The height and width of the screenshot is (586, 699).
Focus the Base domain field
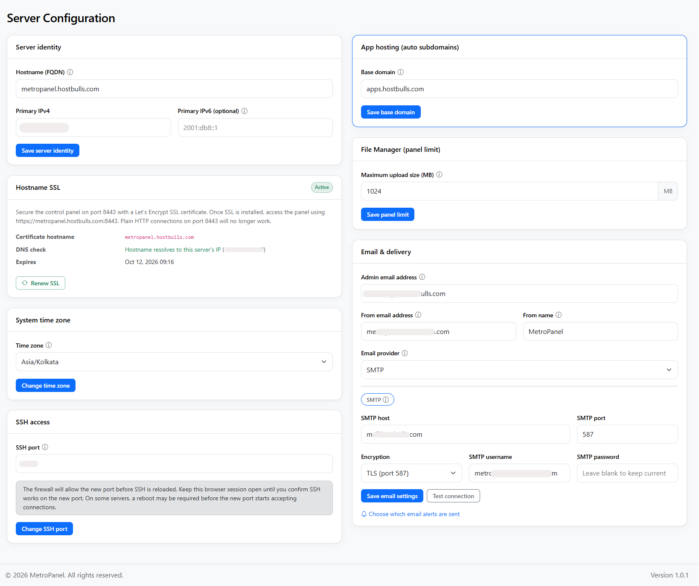click(519, 89)
